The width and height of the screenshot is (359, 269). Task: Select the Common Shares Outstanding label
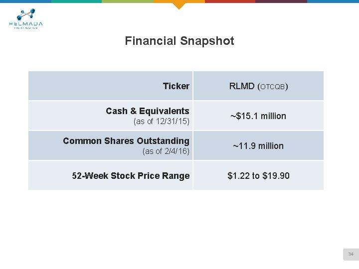126,141
